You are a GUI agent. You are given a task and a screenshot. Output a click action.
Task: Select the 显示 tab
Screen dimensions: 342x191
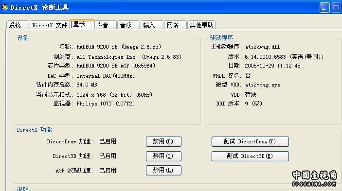(82, 24)
